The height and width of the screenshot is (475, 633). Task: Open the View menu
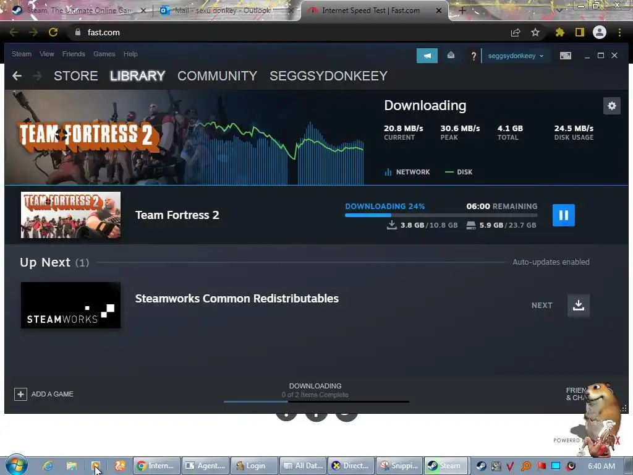[47, 54]
